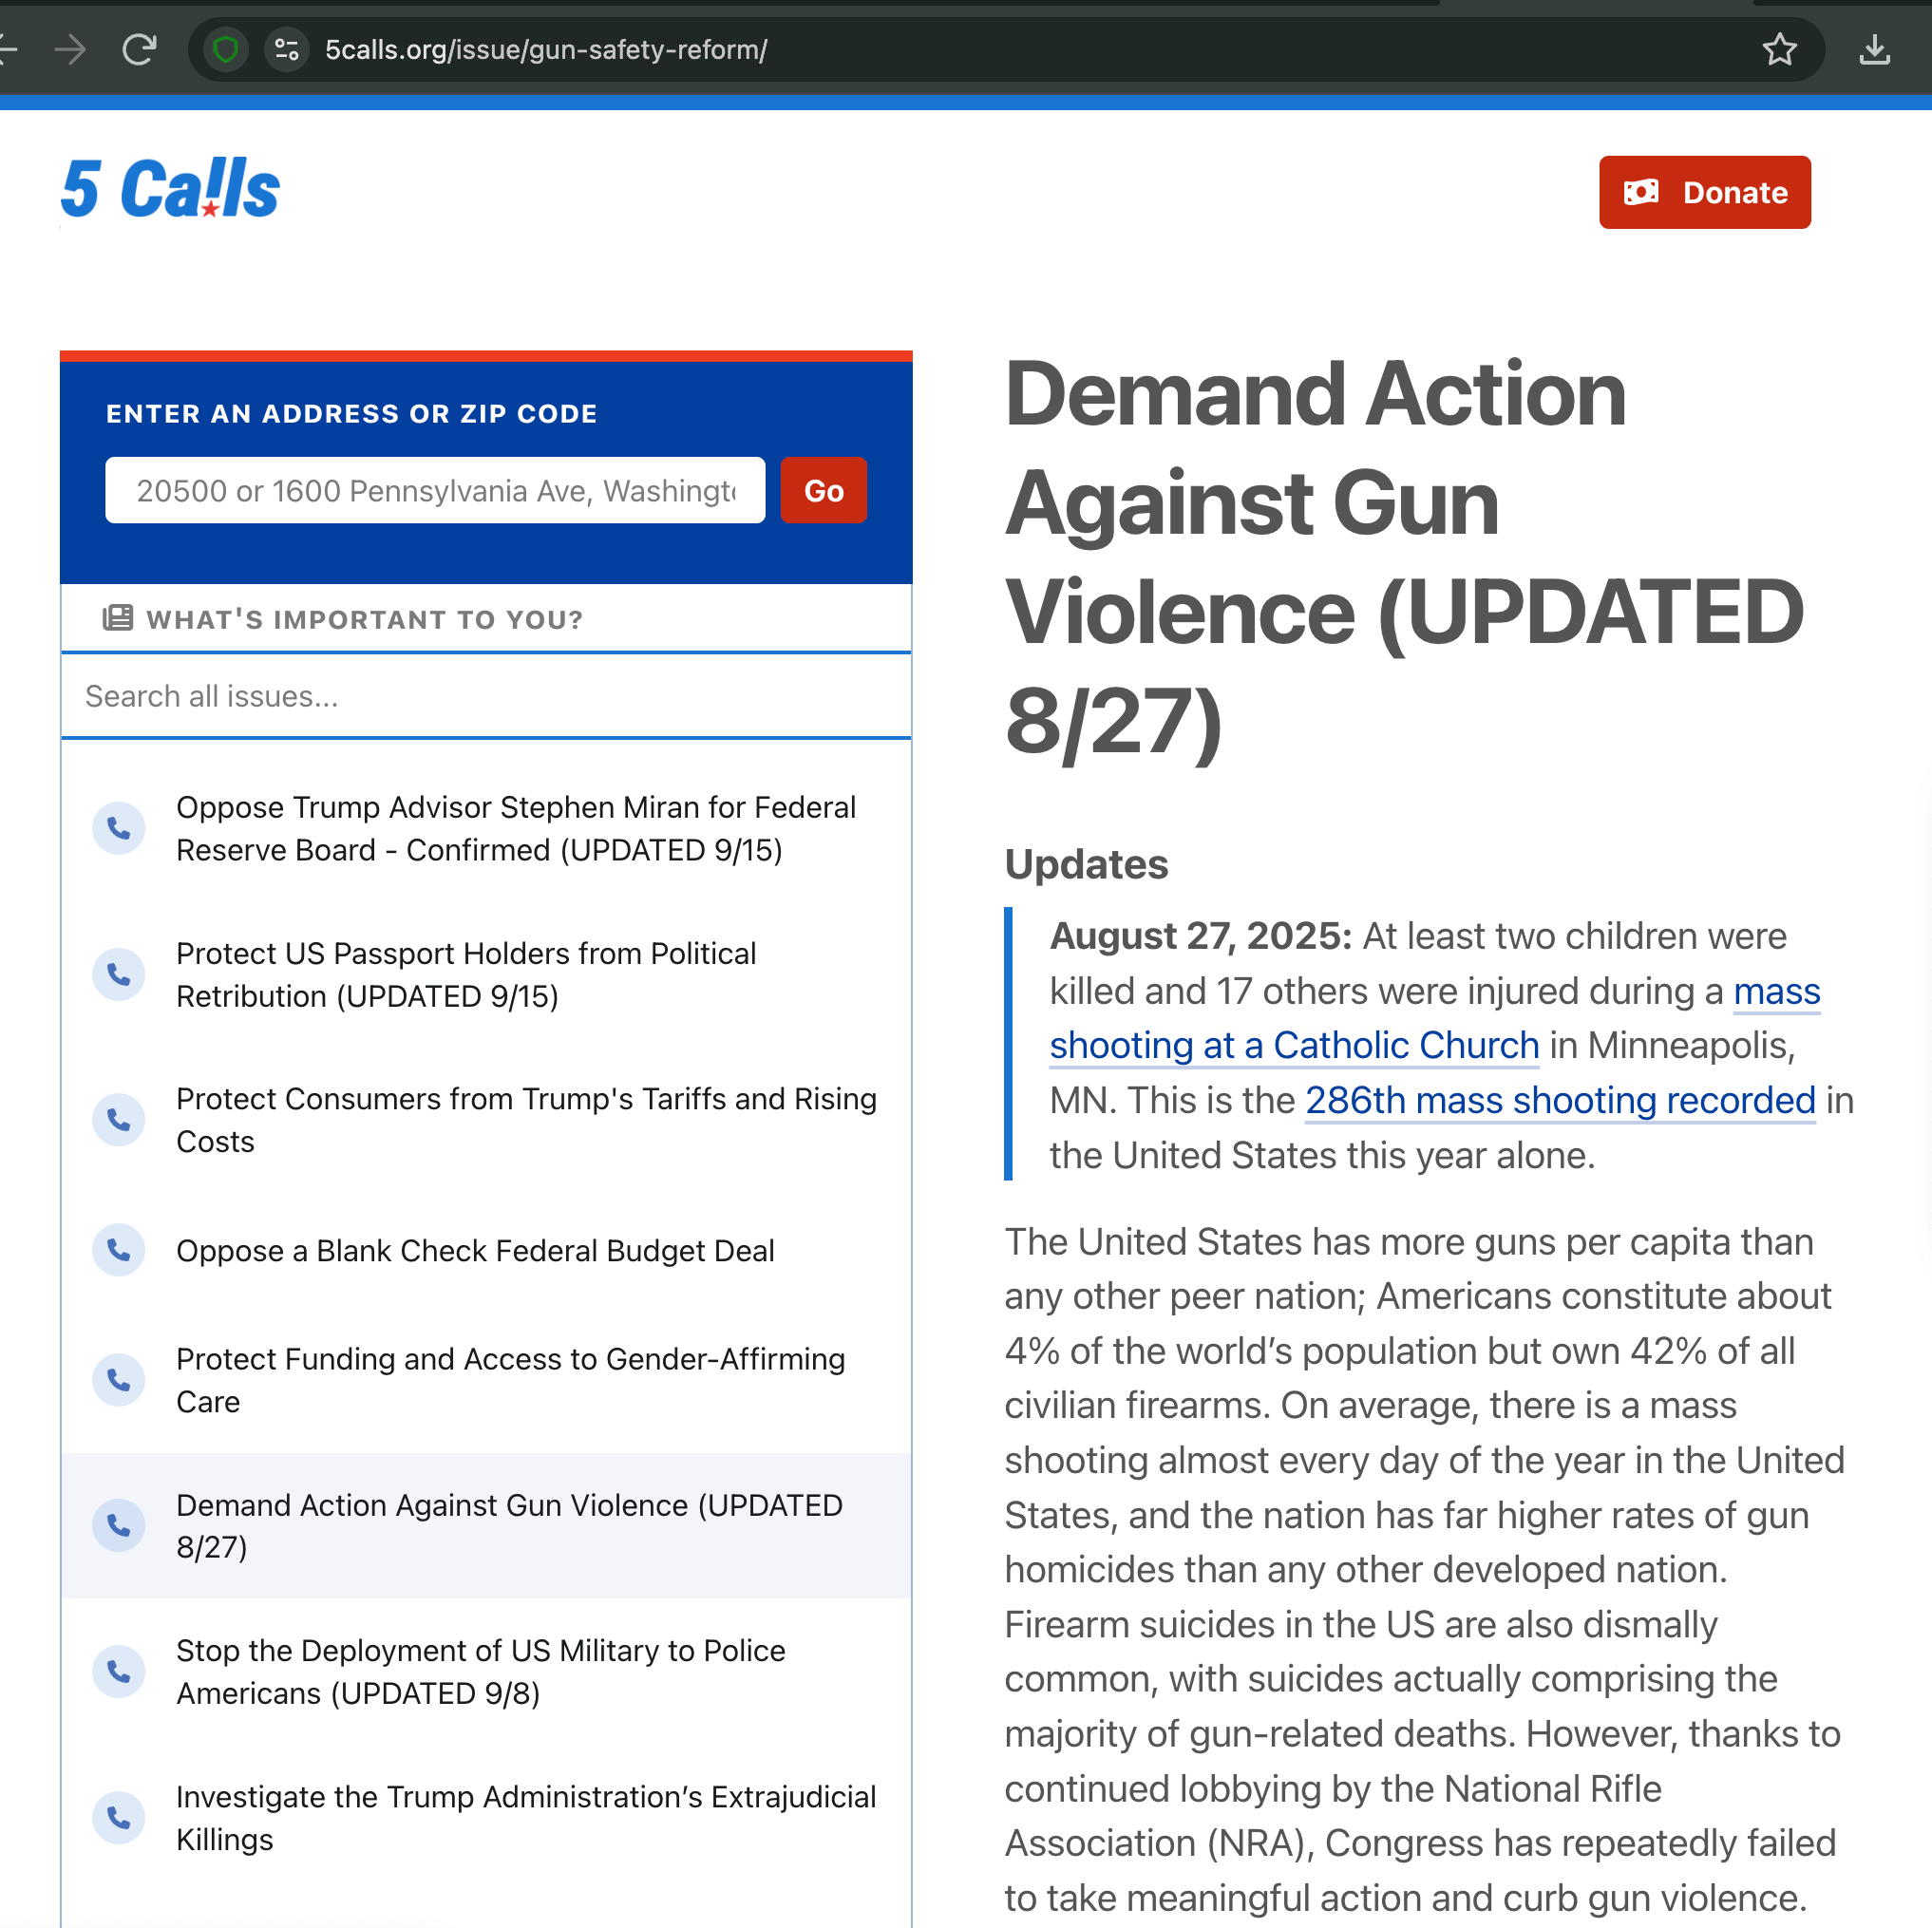
Task: Select Gender-Affirming Care funding issue
Action: pos(510,1379)
